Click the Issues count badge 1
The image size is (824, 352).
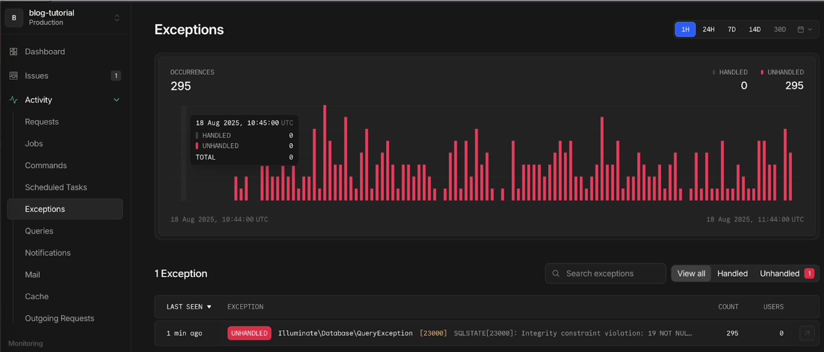(x=116, y=76)
